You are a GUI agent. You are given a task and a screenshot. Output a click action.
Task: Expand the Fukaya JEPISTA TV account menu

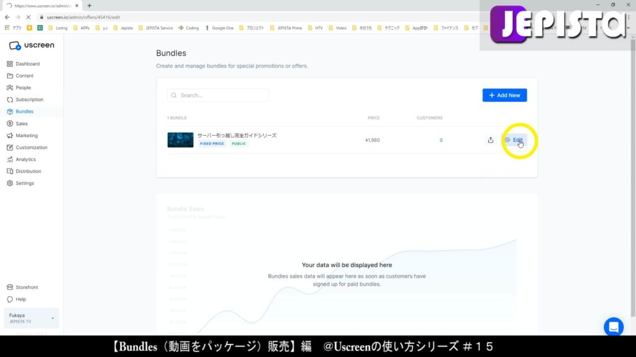31,318
